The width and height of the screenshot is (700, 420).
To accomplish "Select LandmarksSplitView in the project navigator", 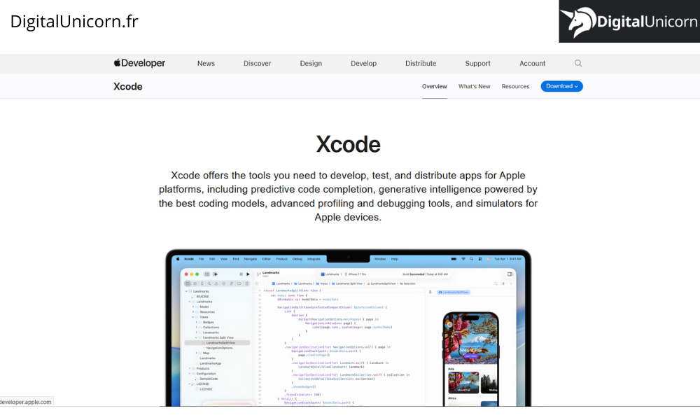I will (220, 342).
